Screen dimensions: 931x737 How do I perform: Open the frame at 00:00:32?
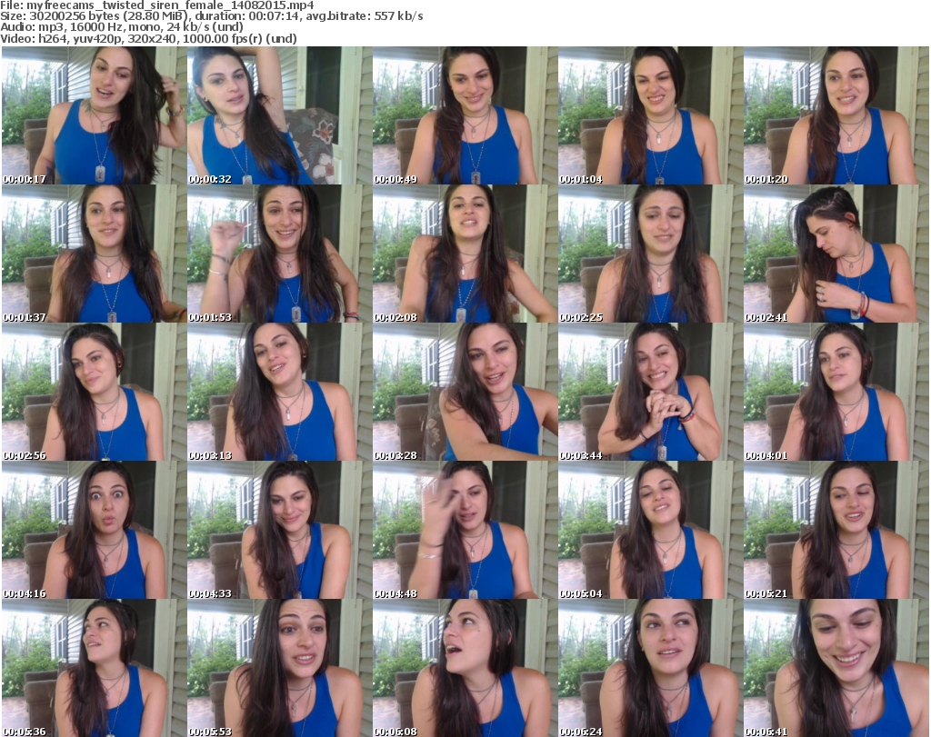(x=280, y=115)
